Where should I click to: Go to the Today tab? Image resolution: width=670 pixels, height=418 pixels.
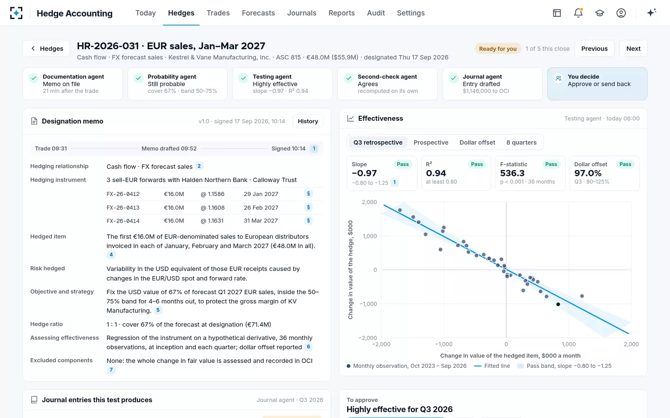pyautogui.click(x=146, y=13)
